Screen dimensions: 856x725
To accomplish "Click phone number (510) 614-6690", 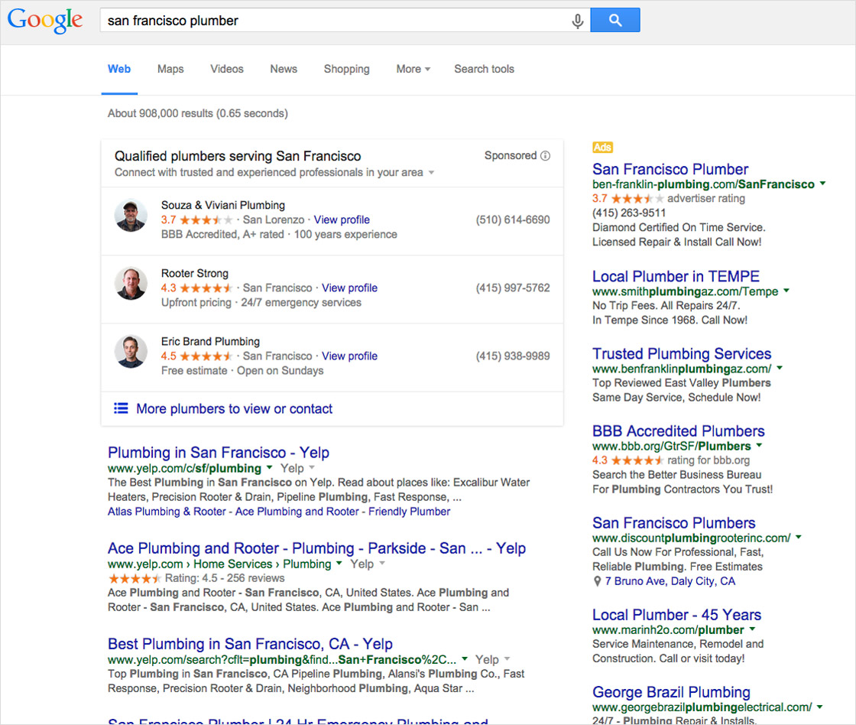I will [x=513, y=219].
